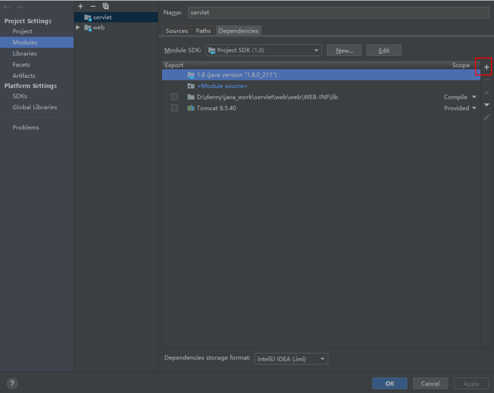Click the New... SDK button
Screen dimensions: 494x393
click(344, 51)
